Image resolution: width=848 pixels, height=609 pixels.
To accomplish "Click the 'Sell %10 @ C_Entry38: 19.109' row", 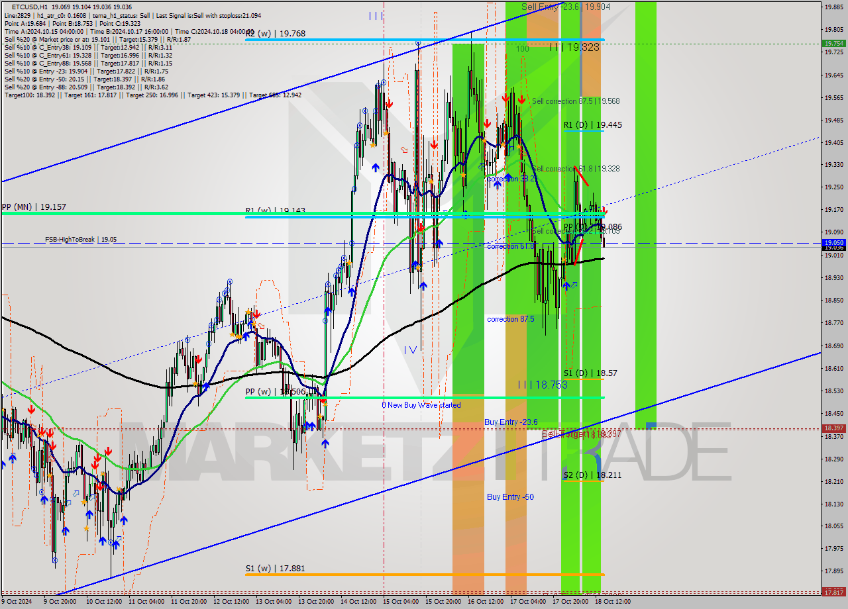I will click(x=88, y=47).
